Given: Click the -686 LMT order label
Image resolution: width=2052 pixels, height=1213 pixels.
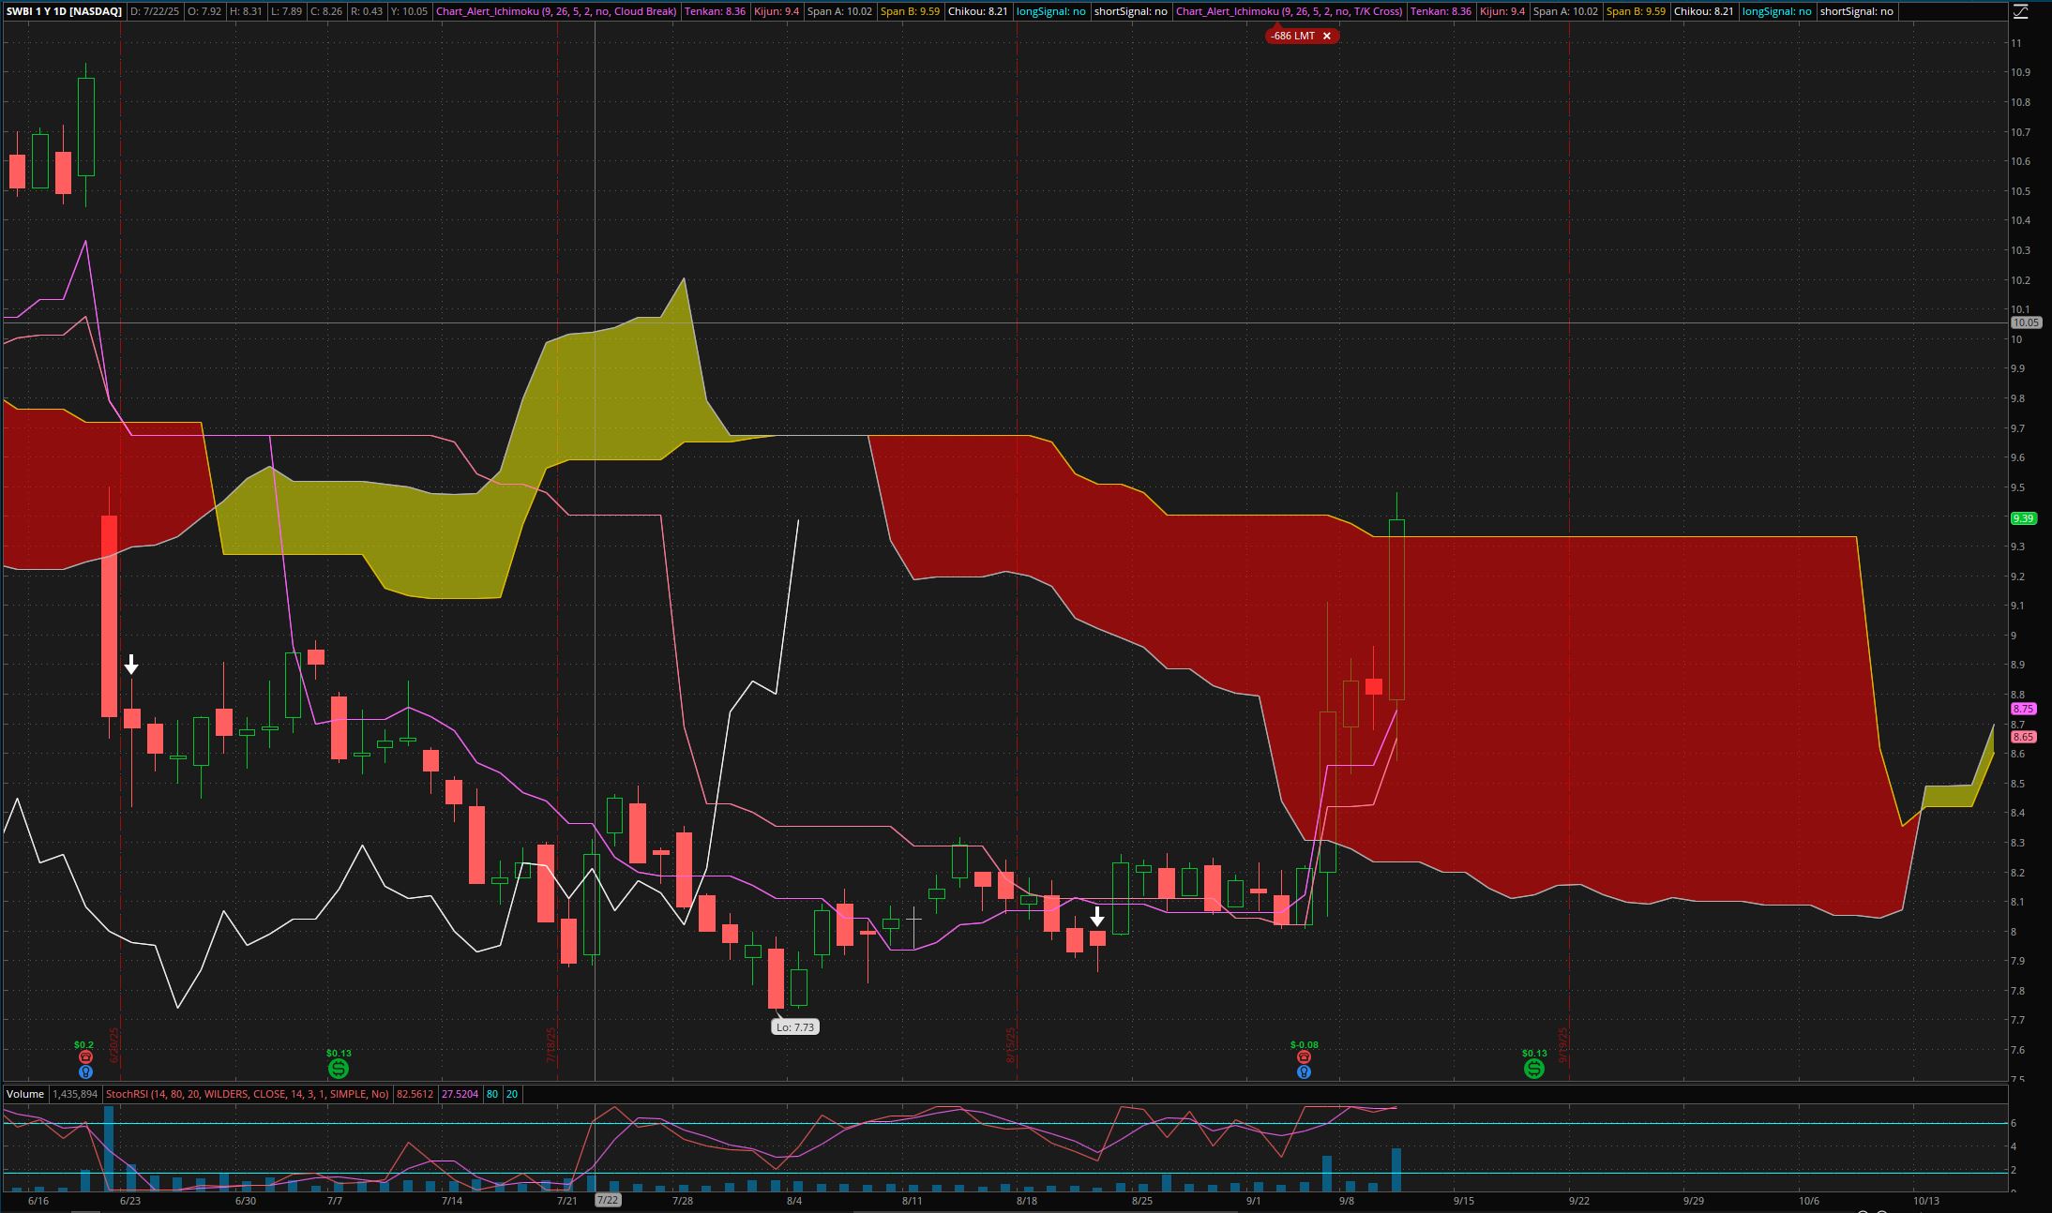Looking at the screenshot, I should pyautogui.click(x=1292, y=36).
